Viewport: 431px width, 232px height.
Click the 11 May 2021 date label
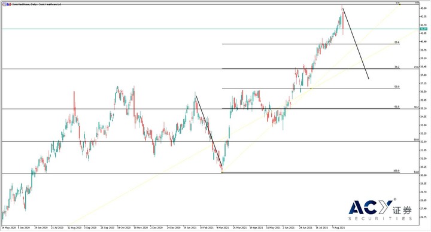click(273, 228)
